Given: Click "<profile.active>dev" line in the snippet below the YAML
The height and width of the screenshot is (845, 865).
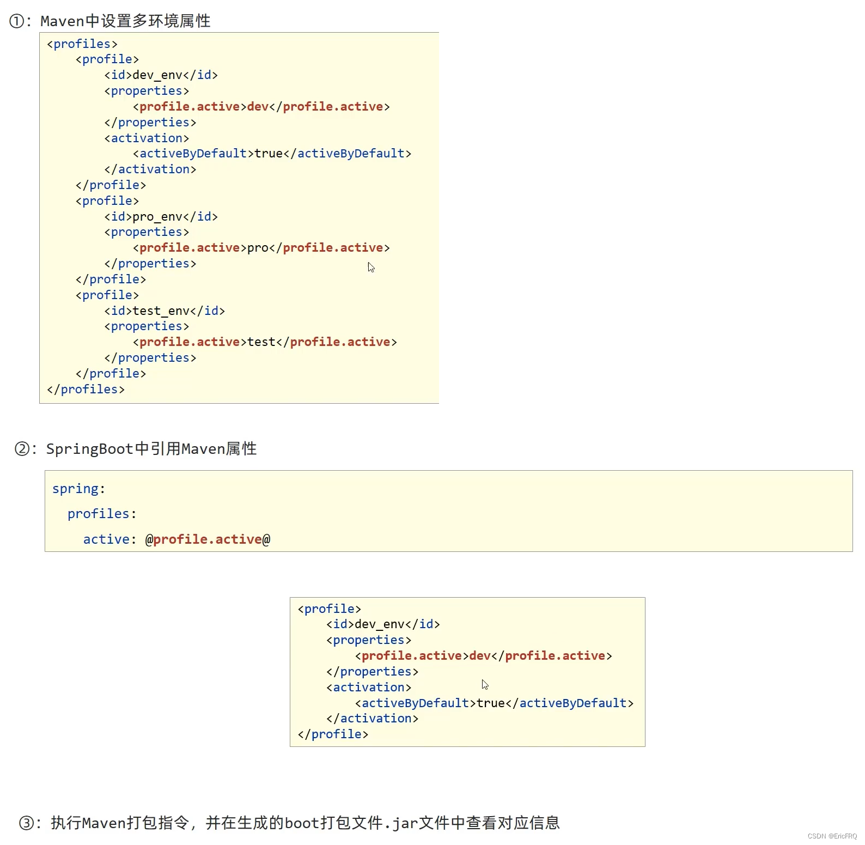Looking at the screenshot, I should 484,655.
